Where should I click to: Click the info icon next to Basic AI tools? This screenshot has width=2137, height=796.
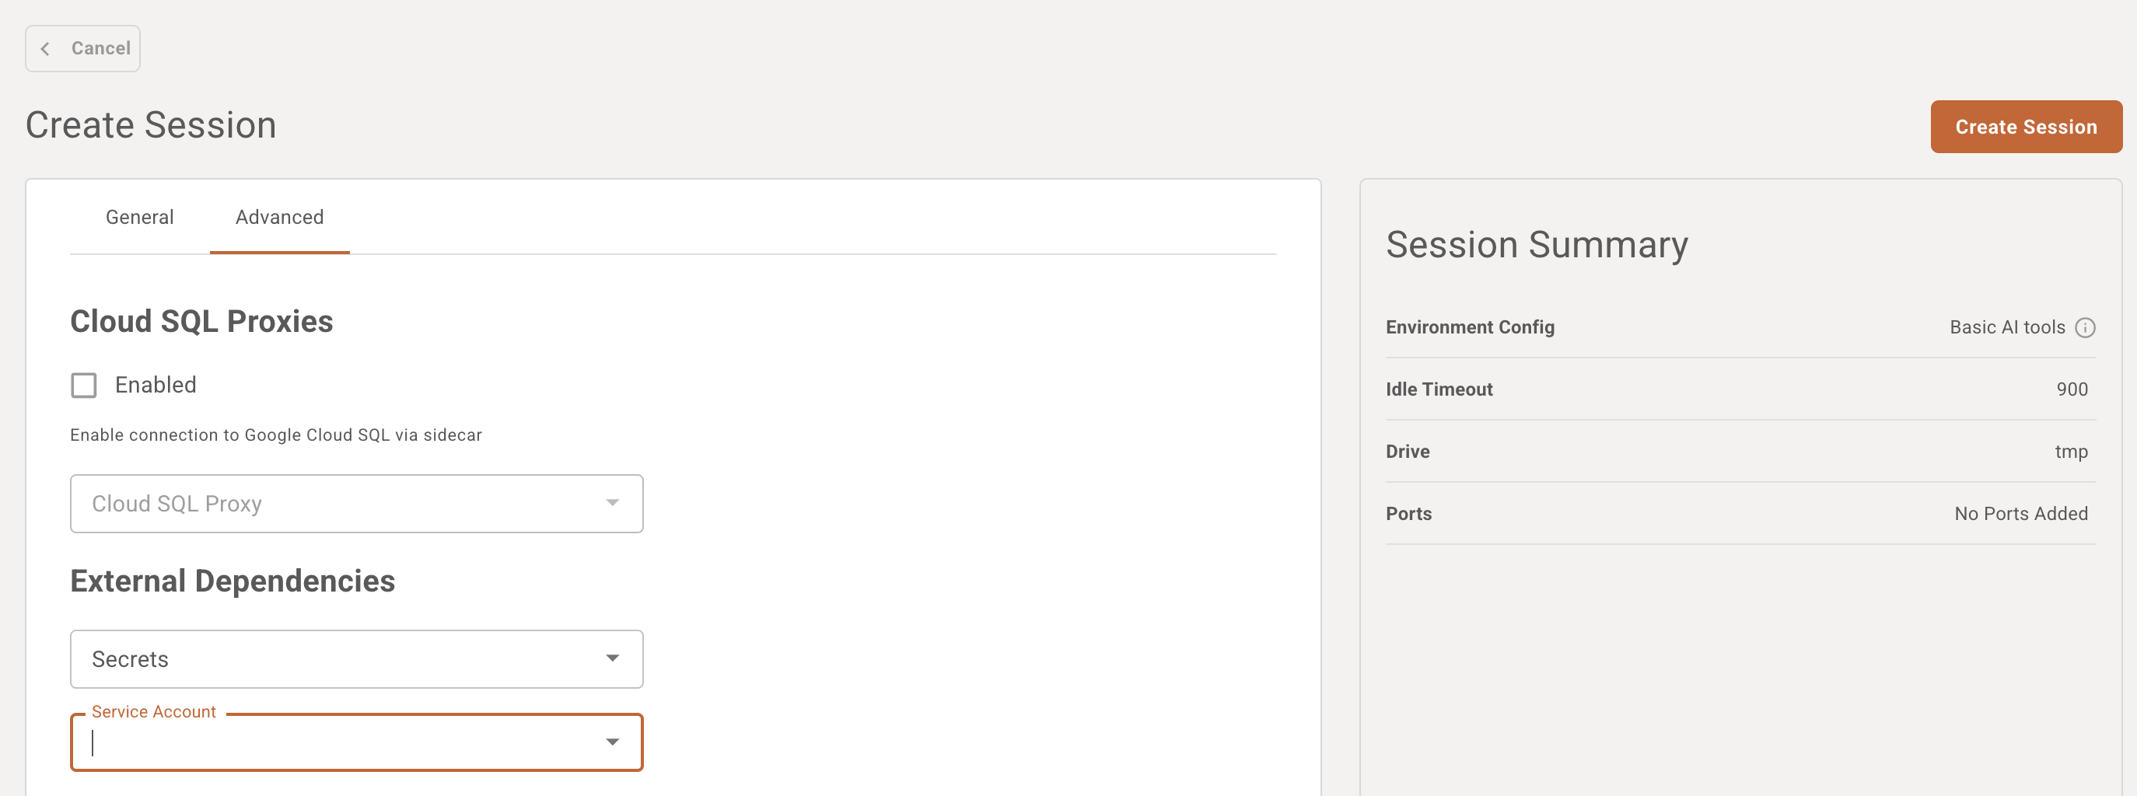(x=2085, y=327)
